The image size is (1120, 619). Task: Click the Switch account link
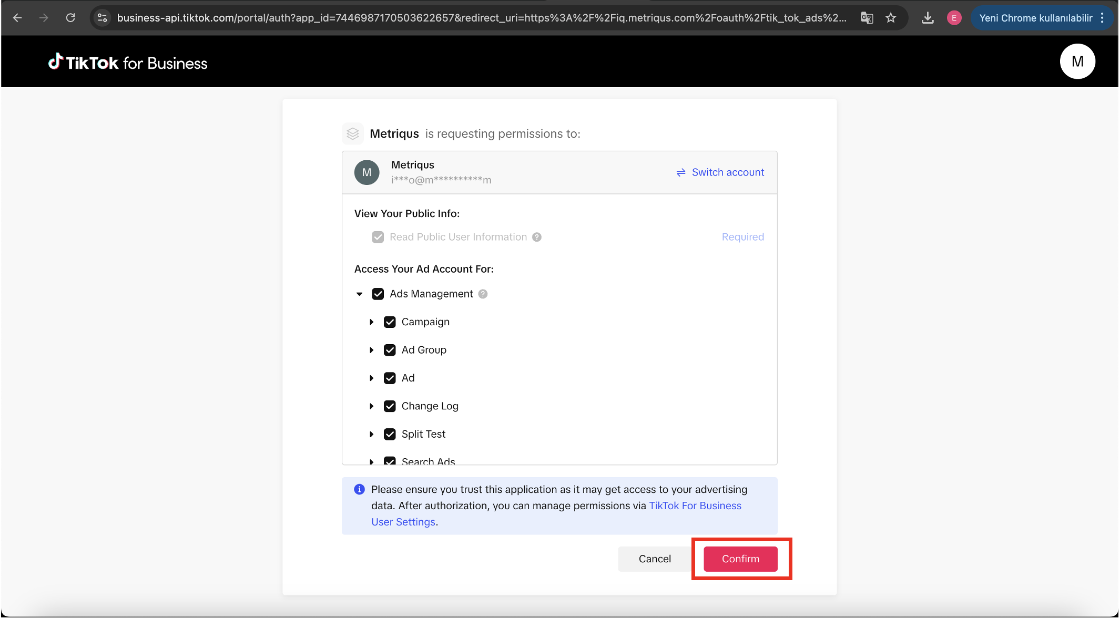coord(720,172)
